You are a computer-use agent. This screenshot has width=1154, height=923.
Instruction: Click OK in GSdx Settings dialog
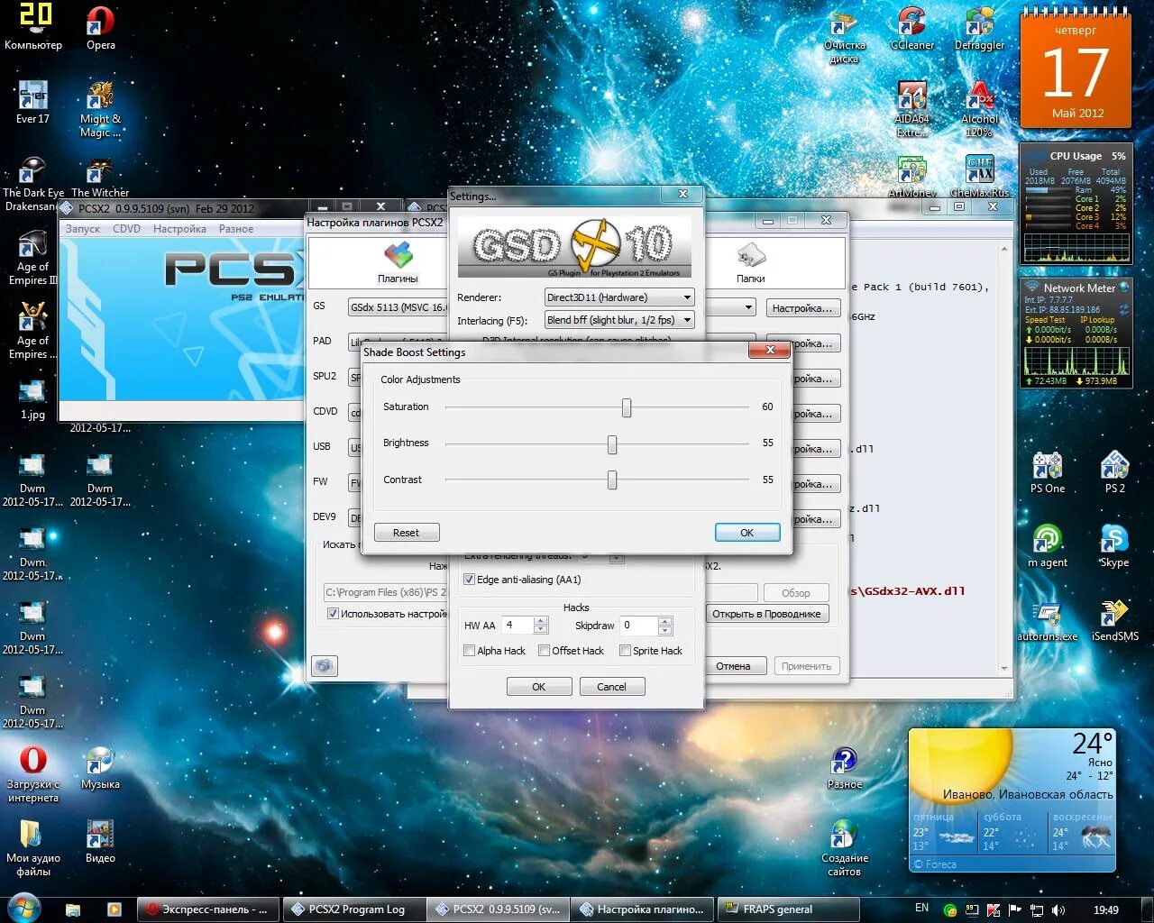coord(538,687)
